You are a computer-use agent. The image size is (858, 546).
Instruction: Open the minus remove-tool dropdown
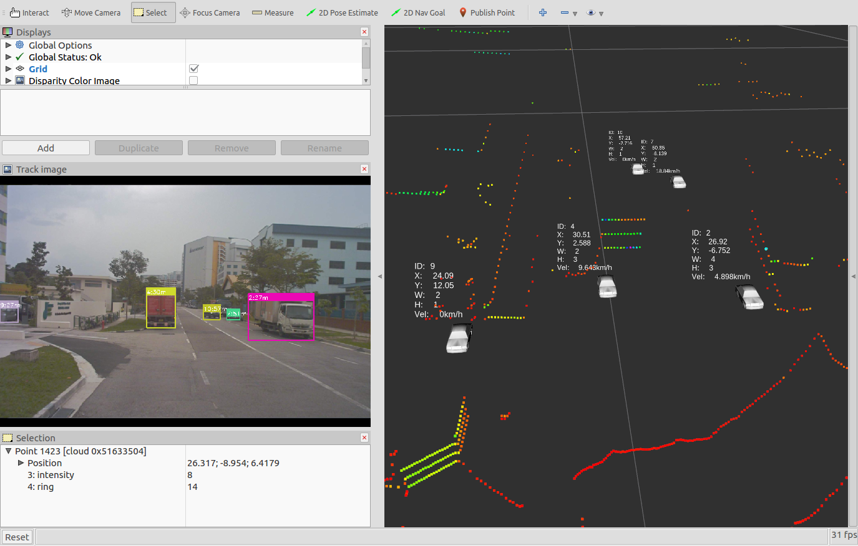[x=568, y=13]
